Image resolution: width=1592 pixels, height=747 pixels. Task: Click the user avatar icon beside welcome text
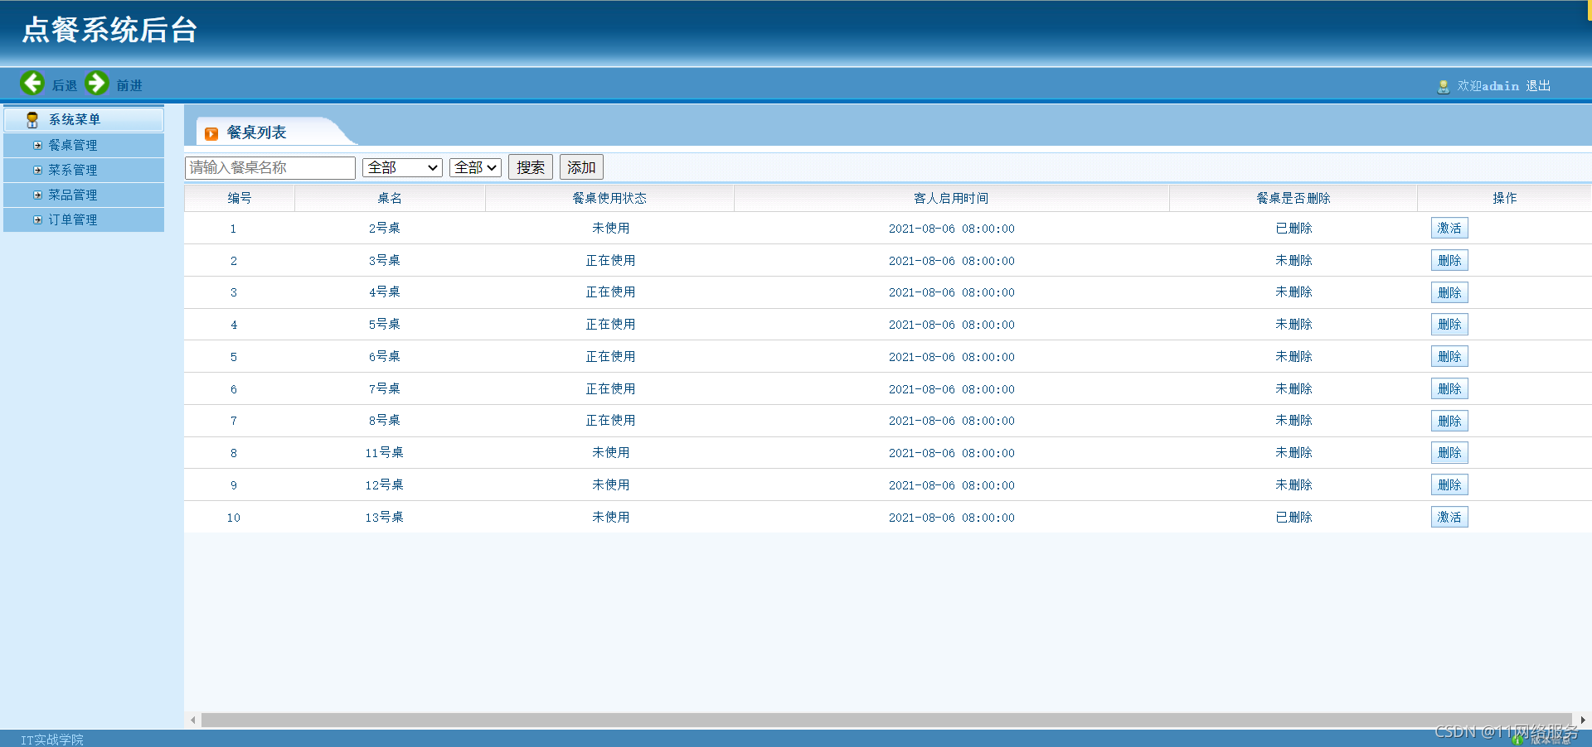pyautogui.click(x=1443, y=86)
